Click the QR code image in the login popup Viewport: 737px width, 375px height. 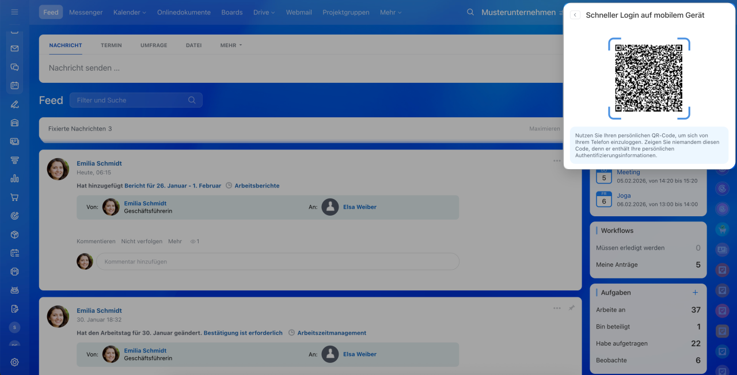(x=649, y=78)
